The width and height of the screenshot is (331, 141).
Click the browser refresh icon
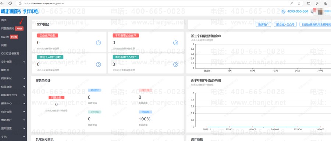pyautogui.click(x=10, y=3)
